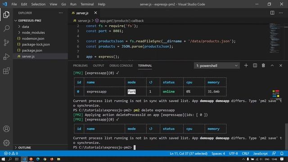This screenshot has height=162, width=288.
Task: Click ENG language indicator in tray
Action: [267, 159]
